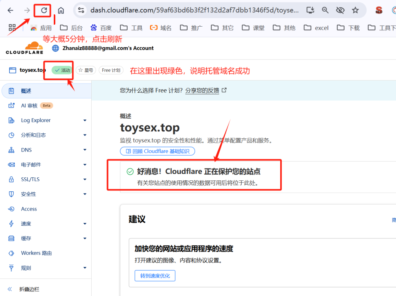
Task: Click the toysex.top site window icon
Action: pos(12,70)
